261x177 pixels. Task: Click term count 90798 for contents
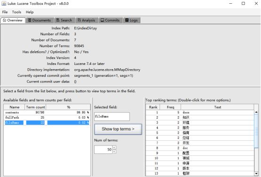[40, 113]
